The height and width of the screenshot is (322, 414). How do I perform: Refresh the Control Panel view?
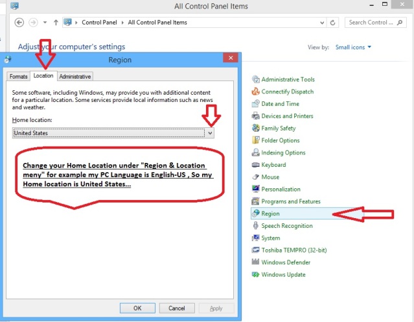332,23
